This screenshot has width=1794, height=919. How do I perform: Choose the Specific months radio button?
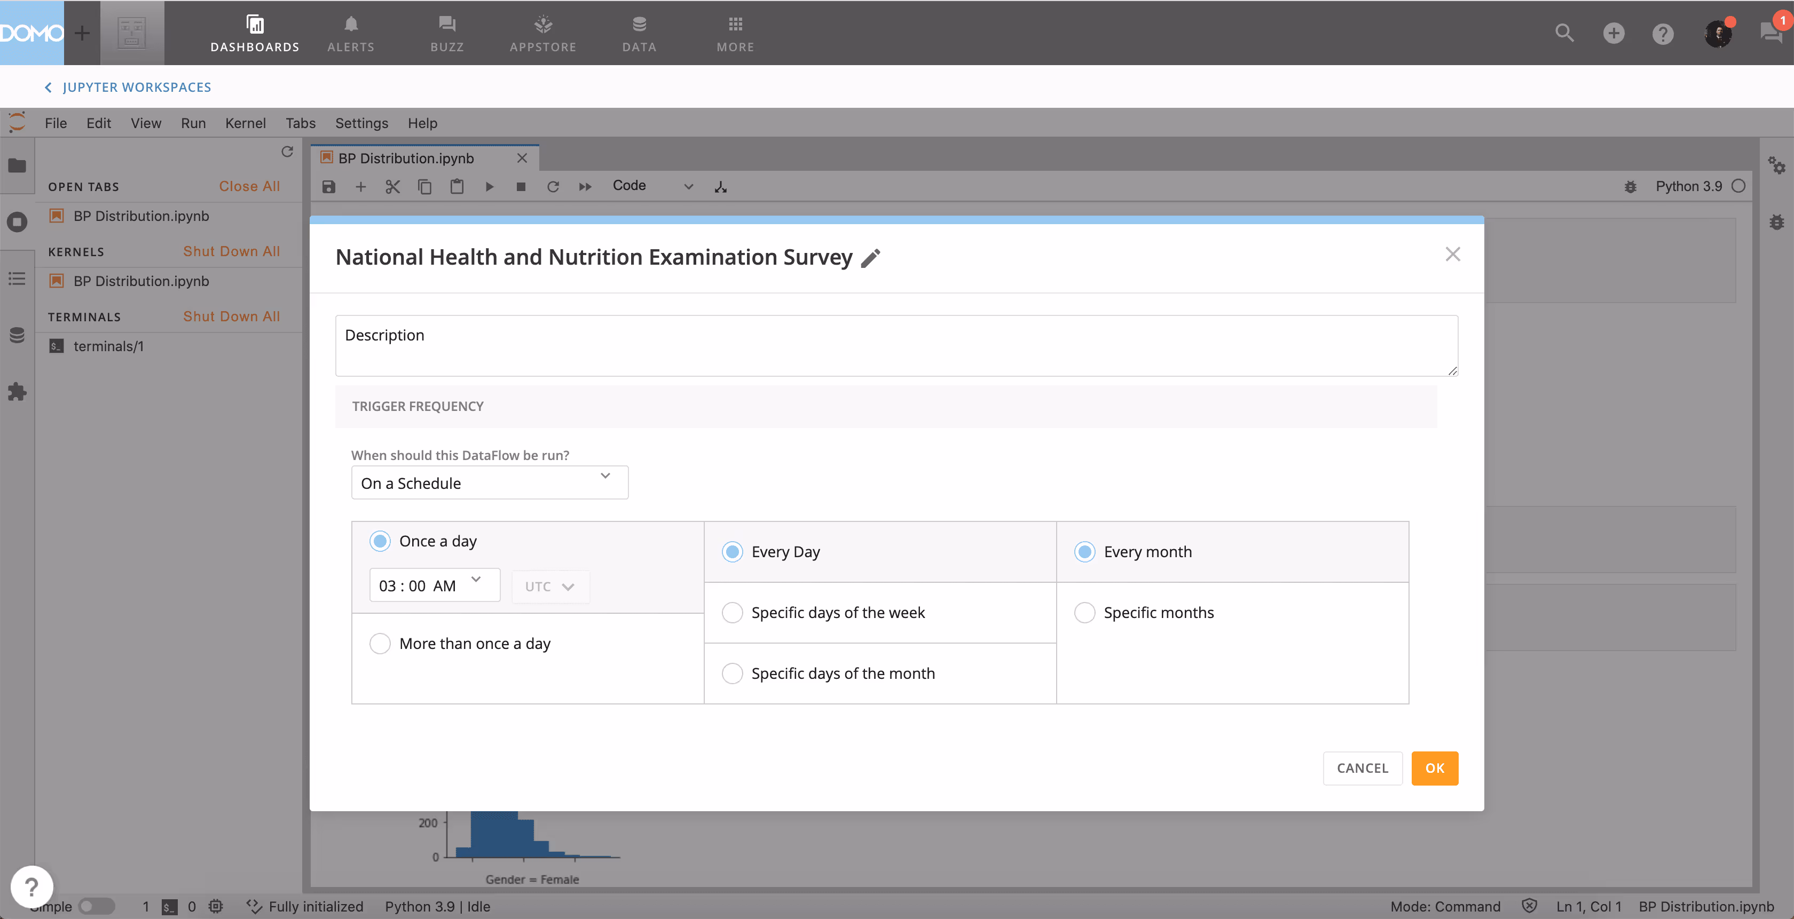click(1084, 613)
